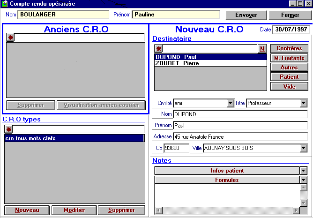Open the Civilité dropdown
313x218 pixels.
[x=230, y=103]
